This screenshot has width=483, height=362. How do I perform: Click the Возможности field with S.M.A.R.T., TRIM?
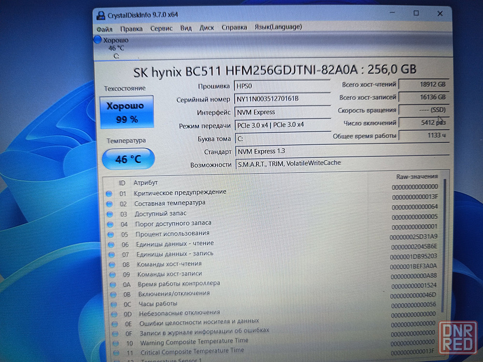pyautogui.click(x=342, y=163)
